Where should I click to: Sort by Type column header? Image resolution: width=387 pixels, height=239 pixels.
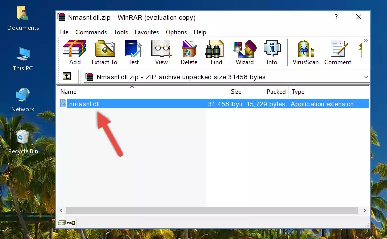pyautogui.click(x=329, y=92)
